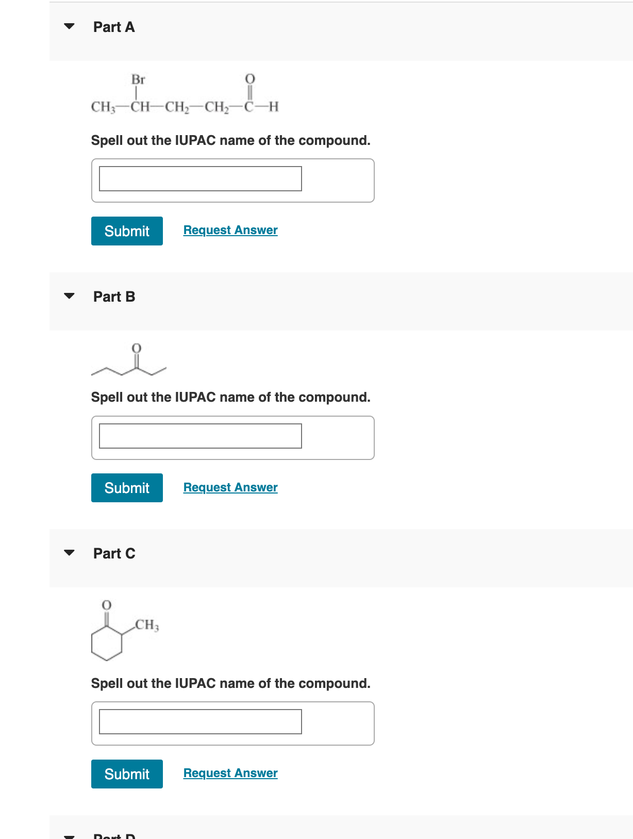This screenshot has height=839, width=633.
Task: Select the brominated aldehyde structure in Part A
Action: click(183, 95)
